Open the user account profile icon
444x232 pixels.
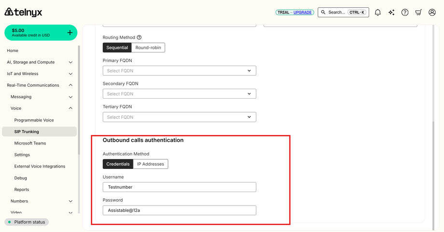[x=432, y=13]
